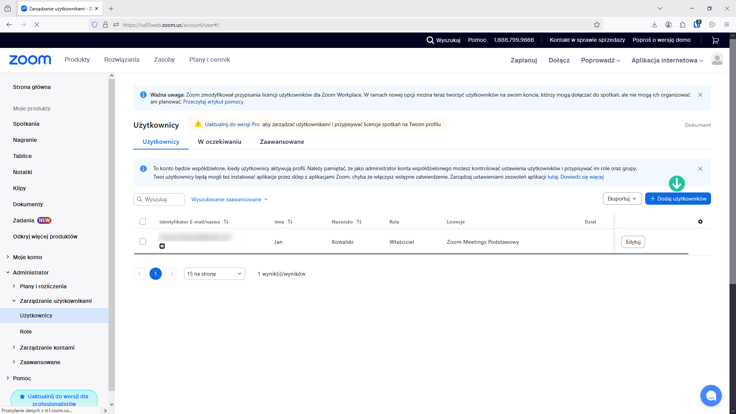
Task: Click the Zoom logo
Action: tap(30, 60)
